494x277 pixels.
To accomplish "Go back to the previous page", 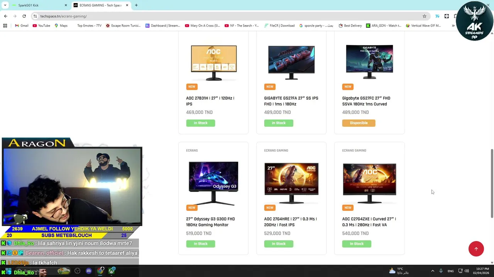I will pyautogui.click(x=5, y=16).
